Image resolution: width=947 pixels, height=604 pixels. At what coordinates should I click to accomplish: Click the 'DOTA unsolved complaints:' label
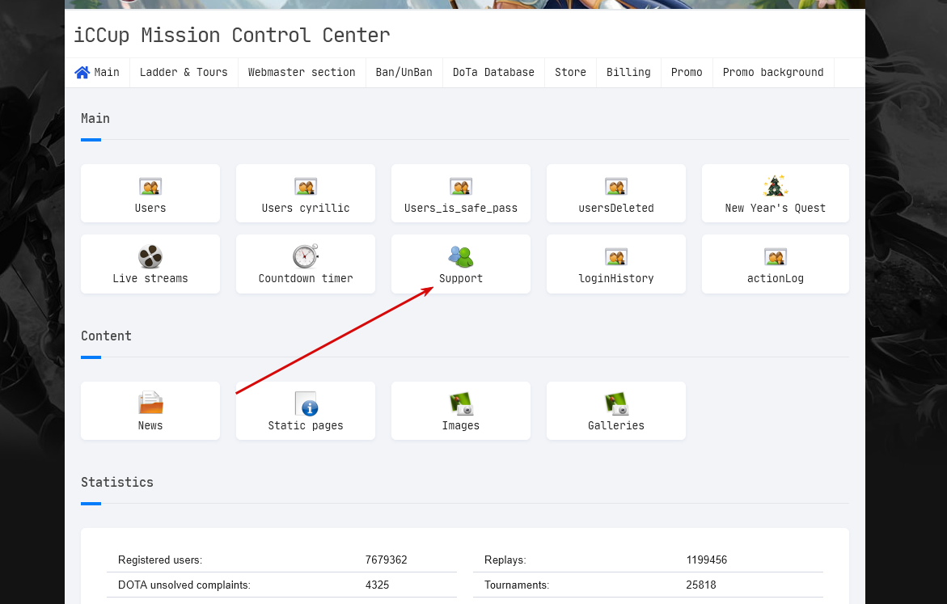pyautogui.click(x=184, y=585)
